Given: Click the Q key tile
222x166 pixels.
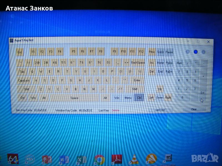Looking at the screenshot, I should (32, 72).
